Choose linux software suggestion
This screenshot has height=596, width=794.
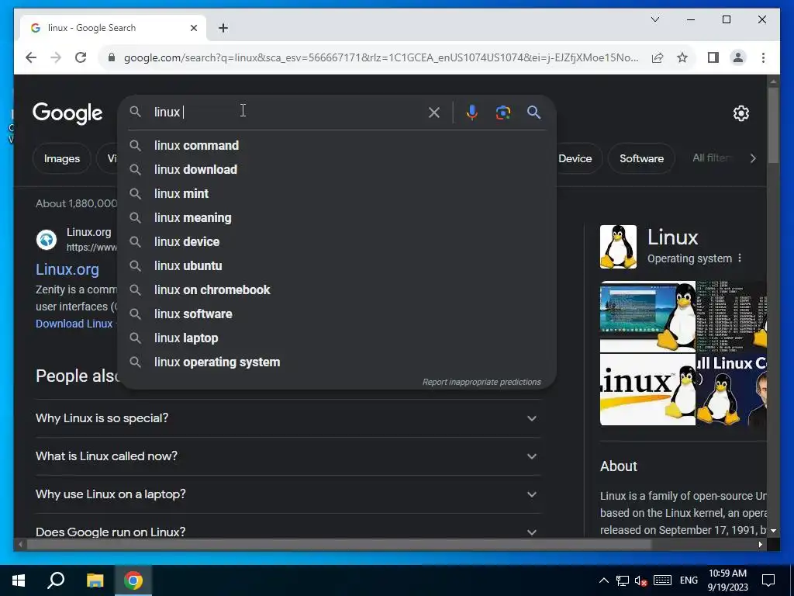click(337, 314)
